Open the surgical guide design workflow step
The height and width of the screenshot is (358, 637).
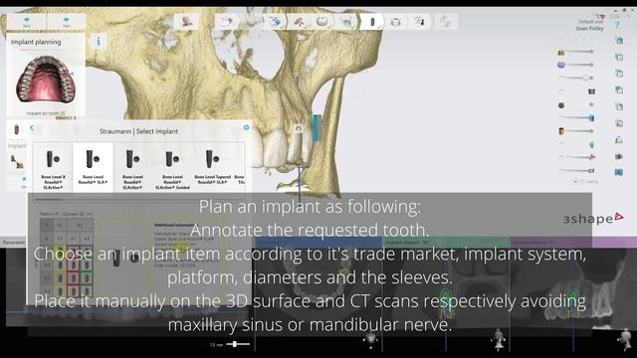click(x=396, y=22)
